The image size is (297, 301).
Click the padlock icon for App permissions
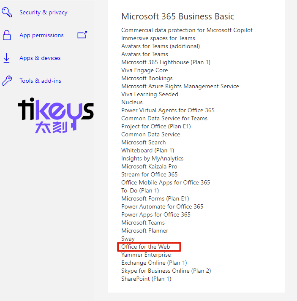point(7,35)
